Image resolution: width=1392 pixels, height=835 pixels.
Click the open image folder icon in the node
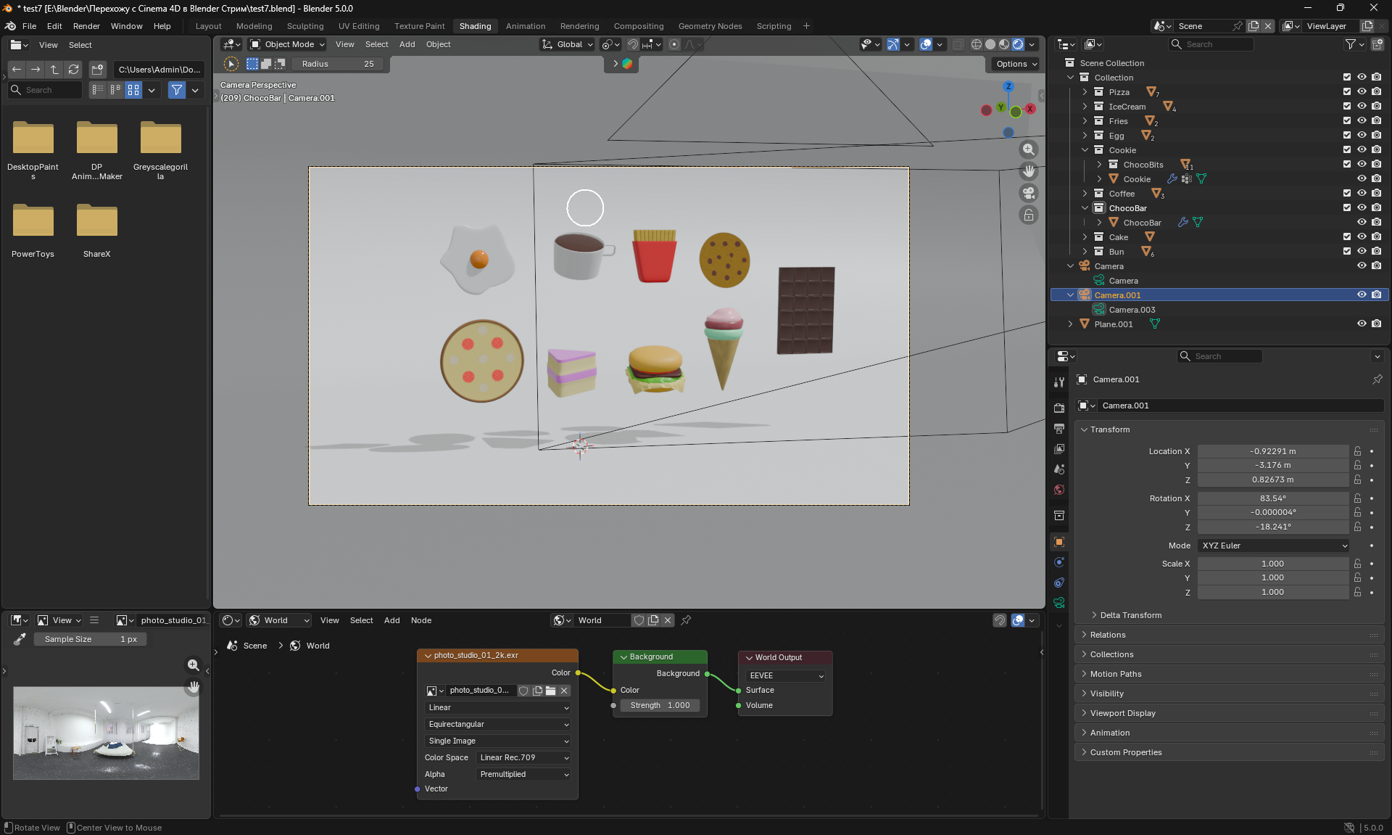click(551, 691)
